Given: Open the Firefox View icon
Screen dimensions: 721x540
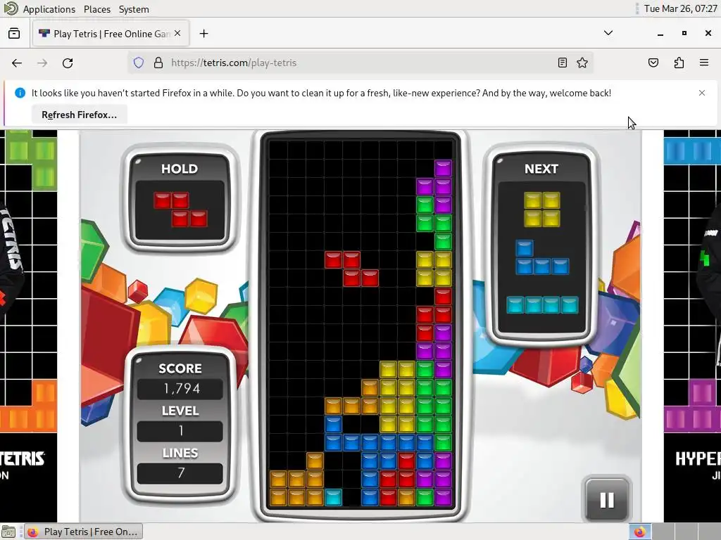Looking at the screenshot, I should [14, 34].
